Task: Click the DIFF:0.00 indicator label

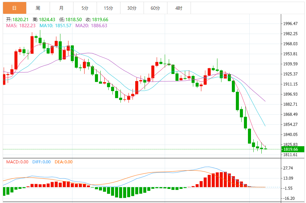Action: pyautogui.click(x=42, y=162)
